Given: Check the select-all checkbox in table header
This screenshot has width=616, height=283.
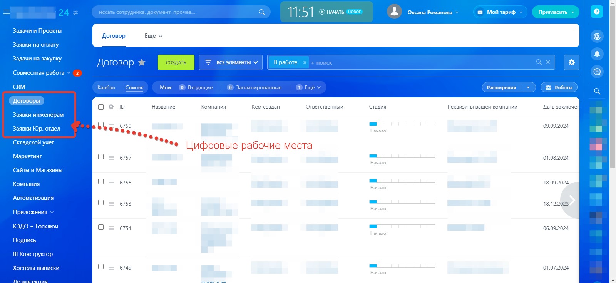Looking at the screenshot, I should [x=101, y=107].
